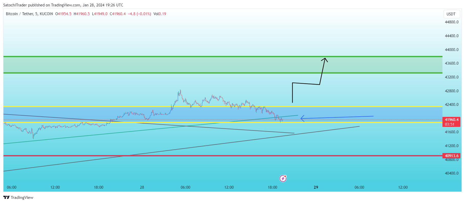Click the 44800.0 price axis label
Screen dimensions: 465x203
(x=452, y=22)
